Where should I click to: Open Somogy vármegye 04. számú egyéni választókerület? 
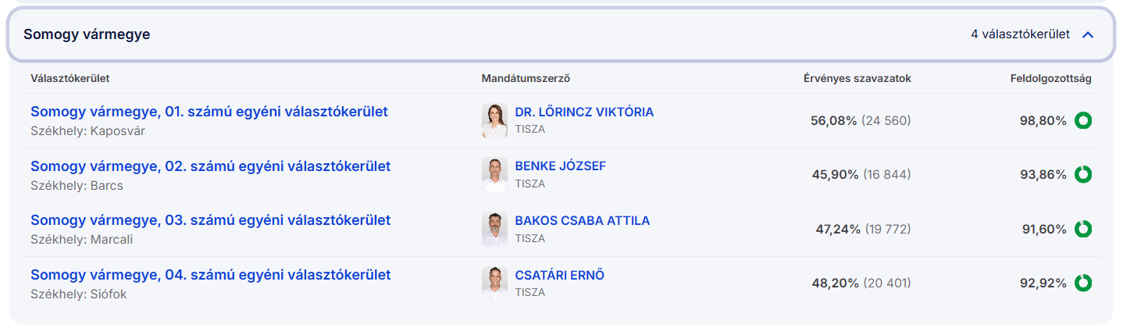[210, 275]
